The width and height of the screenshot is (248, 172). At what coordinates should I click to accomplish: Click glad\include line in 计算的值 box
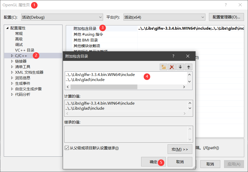coord(85,108)
